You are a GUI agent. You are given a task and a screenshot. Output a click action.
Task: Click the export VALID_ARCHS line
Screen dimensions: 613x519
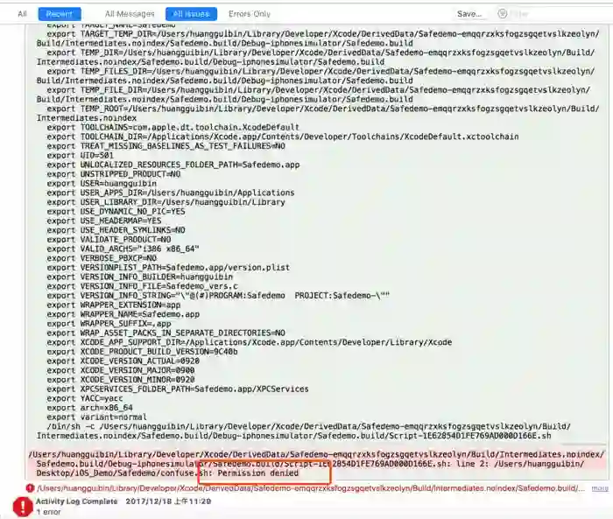coord(123,249)
